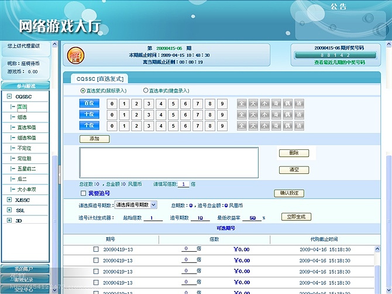The image size is (392, 294).
Task: Pick digit 0 in the 百位 row
Action: click(x=112, y=104)
